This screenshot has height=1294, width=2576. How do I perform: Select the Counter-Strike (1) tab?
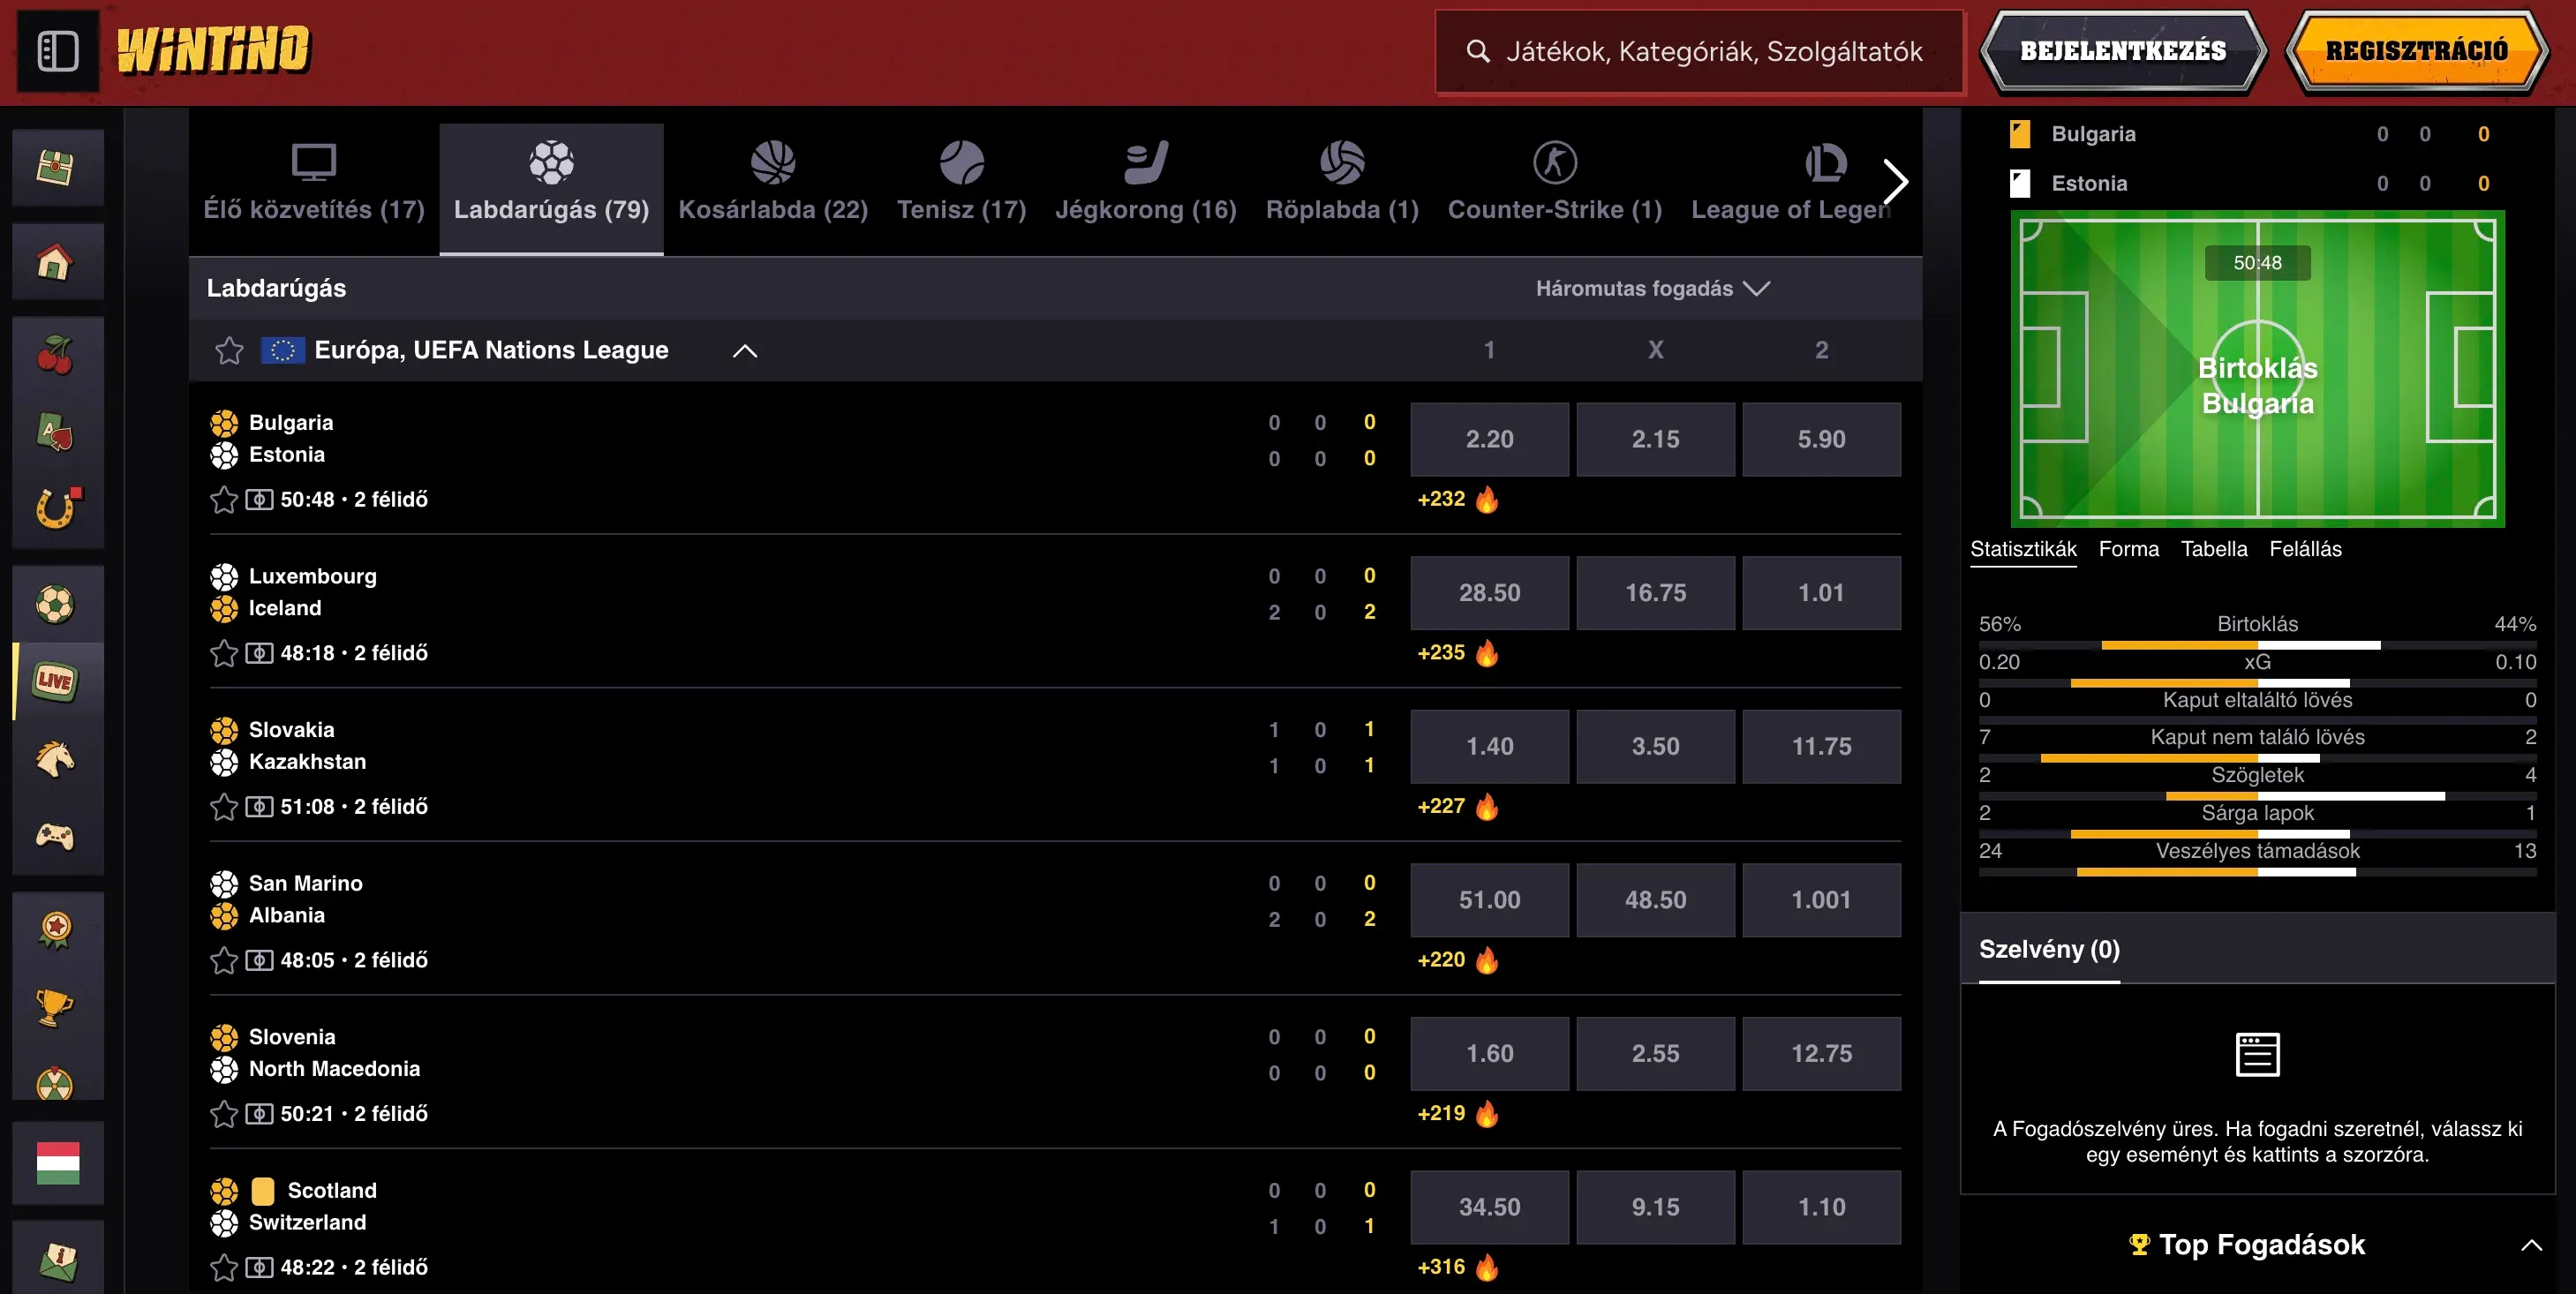1555,189
